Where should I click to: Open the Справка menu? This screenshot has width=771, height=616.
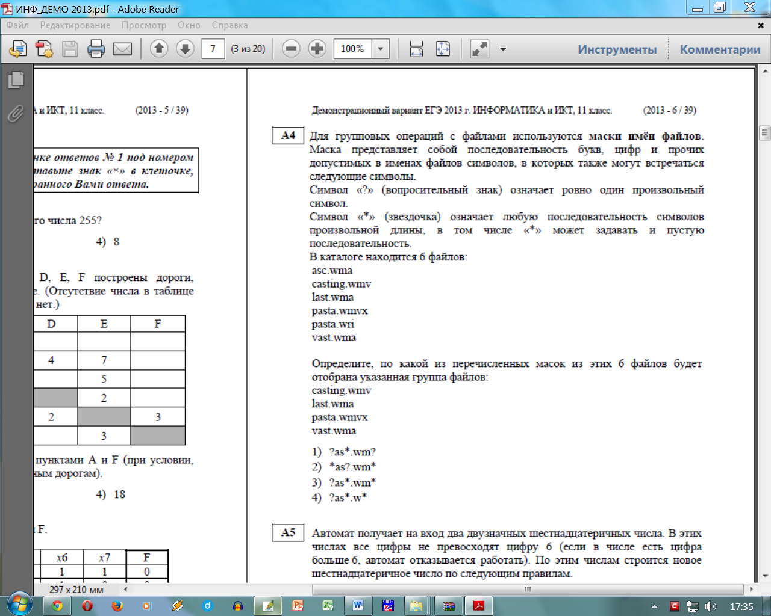229,25
